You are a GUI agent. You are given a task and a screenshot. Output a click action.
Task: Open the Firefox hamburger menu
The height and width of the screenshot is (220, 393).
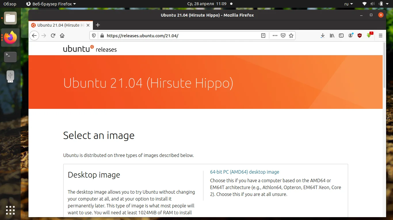tap(380, 36)
